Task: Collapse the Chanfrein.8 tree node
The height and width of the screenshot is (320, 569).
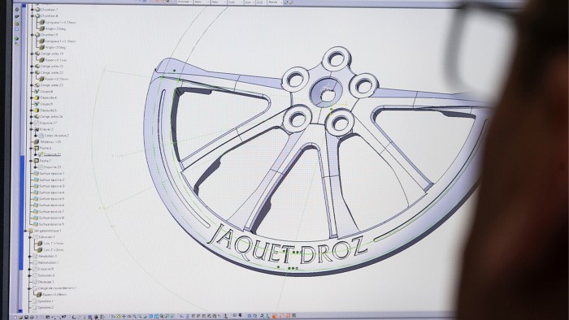Action: [x=33, y=16]
